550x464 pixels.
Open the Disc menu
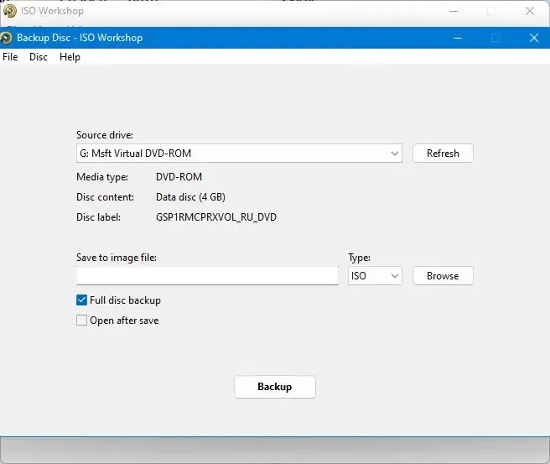39,57
